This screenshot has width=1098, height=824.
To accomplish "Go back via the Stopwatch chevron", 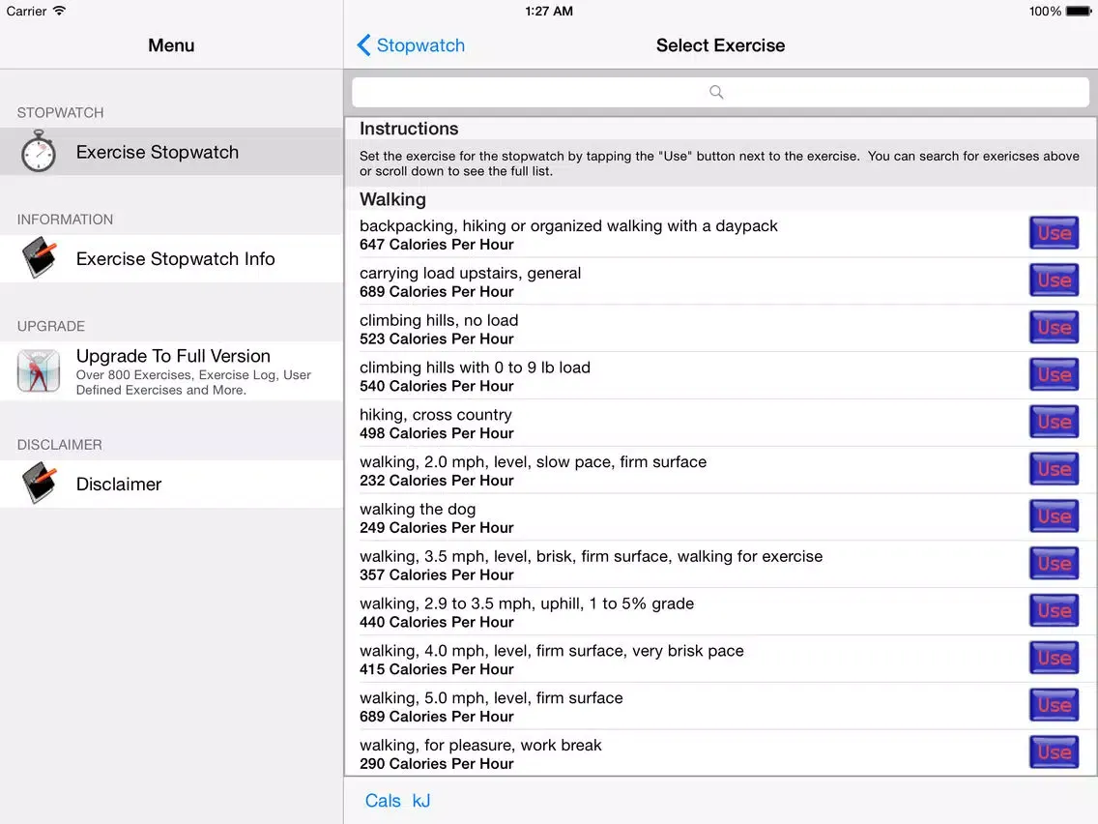I will 363,44.
